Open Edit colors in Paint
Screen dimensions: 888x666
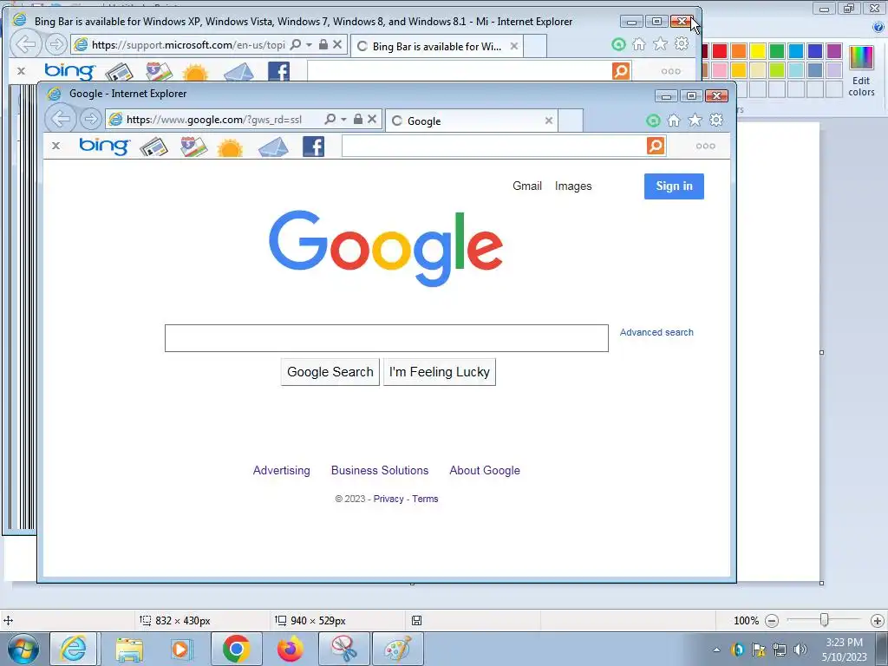click(861, 71)
